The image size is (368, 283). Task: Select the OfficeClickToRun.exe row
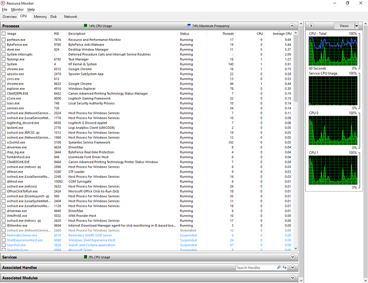pyautogui.click(x=147, y=192)
